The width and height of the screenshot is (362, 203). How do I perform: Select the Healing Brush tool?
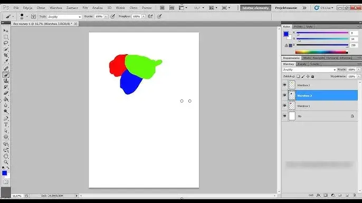(6, 68)
